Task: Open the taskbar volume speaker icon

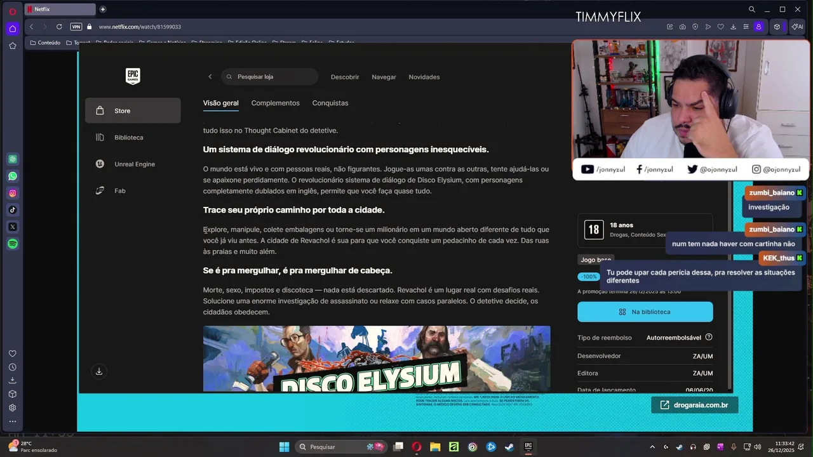Action: [757, 447]
